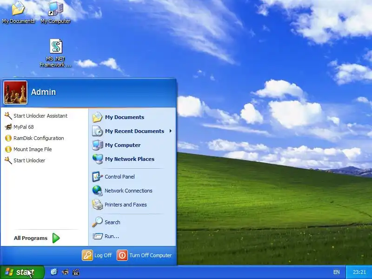This screenshot has height=279, width=372.
Task: Click the Control Panel checkmark icon
Action: coord(97,177)
